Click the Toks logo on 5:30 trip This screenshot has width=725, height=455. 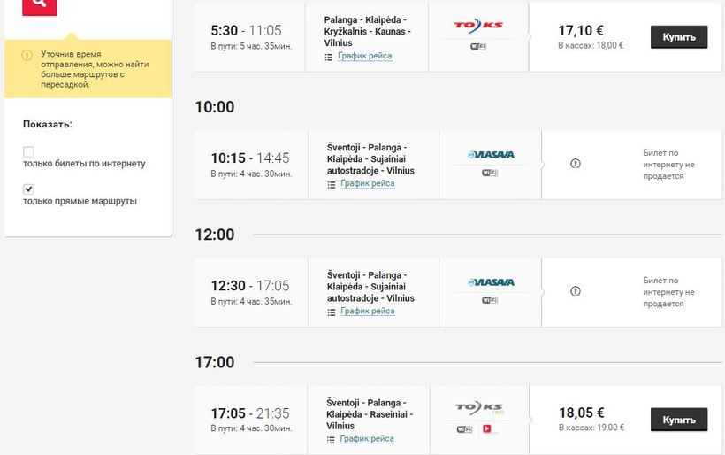478,25
